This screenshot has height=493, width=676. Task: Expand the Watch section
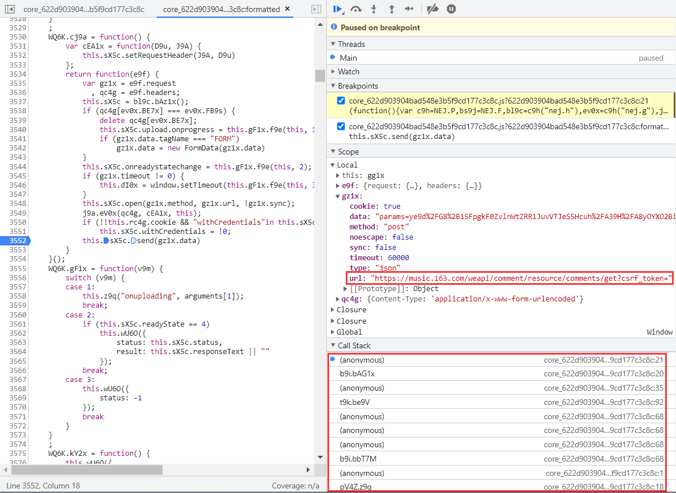[348, 71]
